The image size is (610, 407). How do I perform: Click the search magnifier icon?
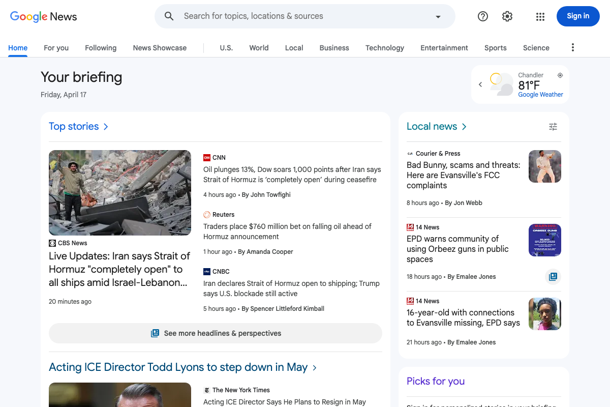pyautogui.click(x=169, y=16)
